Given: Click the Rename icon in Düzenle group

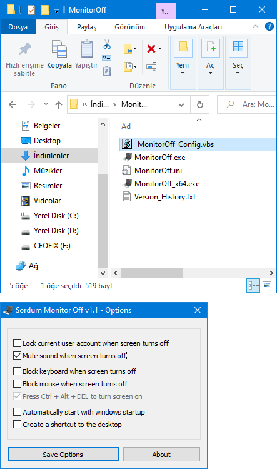Looking at the screenshot, I should pos(151,66).
